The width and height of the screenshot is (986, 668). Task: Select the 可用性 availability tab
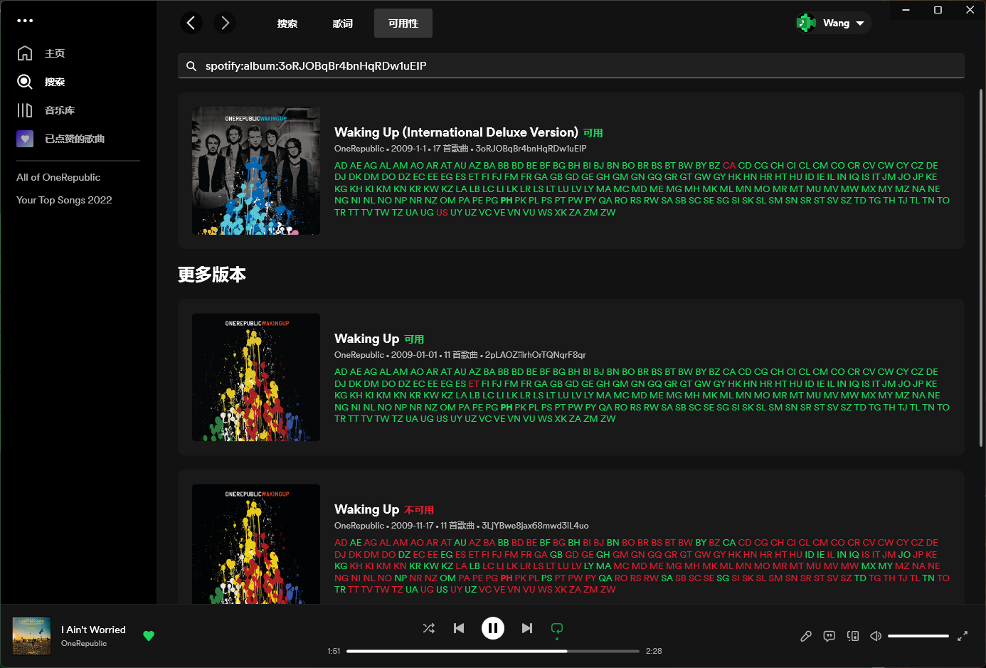(x=403, y=23)
